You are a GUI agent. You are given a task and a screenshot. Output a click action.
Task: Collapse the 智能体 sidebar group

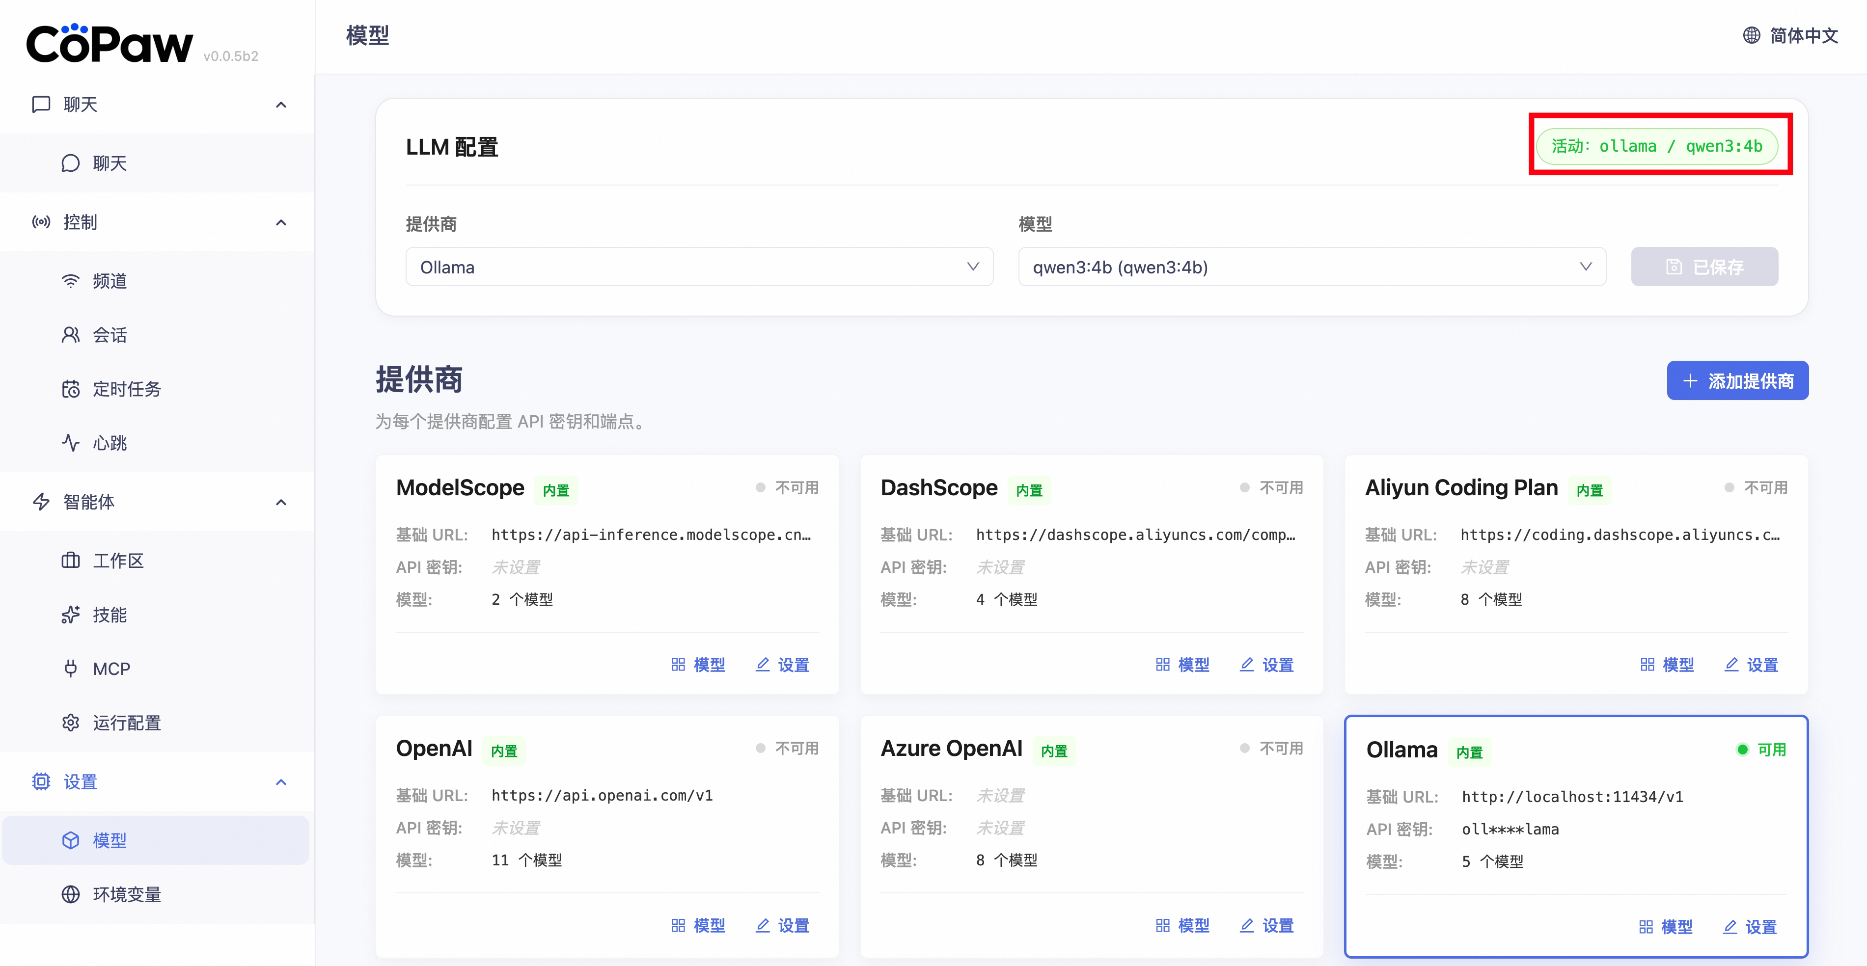point(281,502)
